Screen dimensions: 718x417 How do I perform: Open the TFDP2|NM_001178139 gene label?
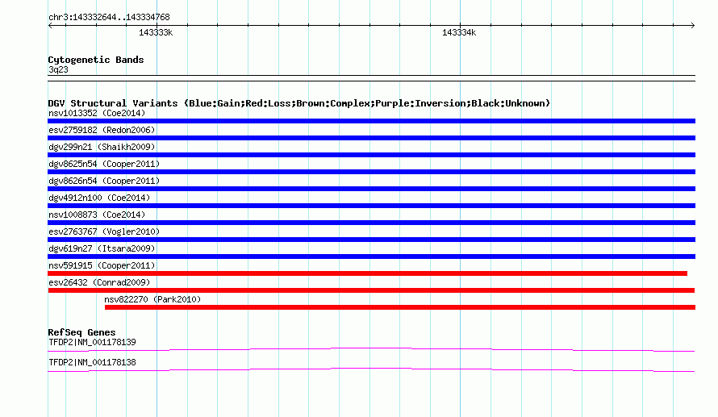(92, 342)
